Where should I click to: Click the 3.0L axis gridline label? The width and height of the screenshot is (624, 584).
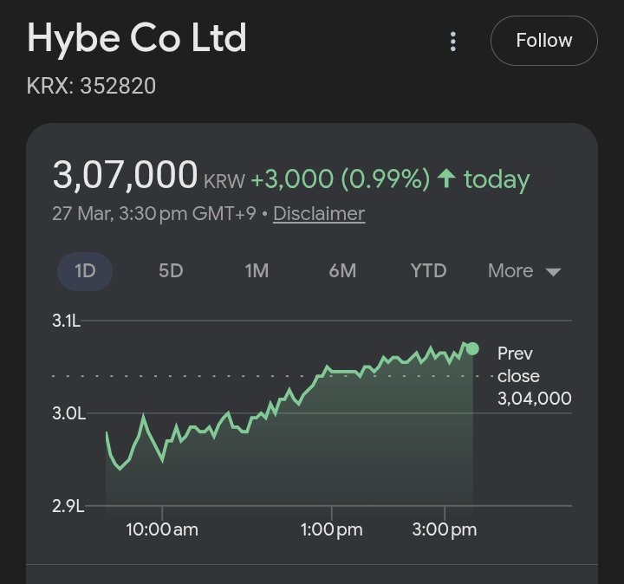click(68, 413)
